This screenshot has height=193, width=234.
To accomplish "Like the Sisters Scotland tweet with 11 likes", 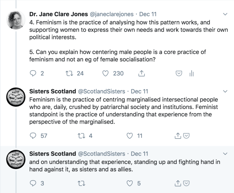I will (130, 136).
